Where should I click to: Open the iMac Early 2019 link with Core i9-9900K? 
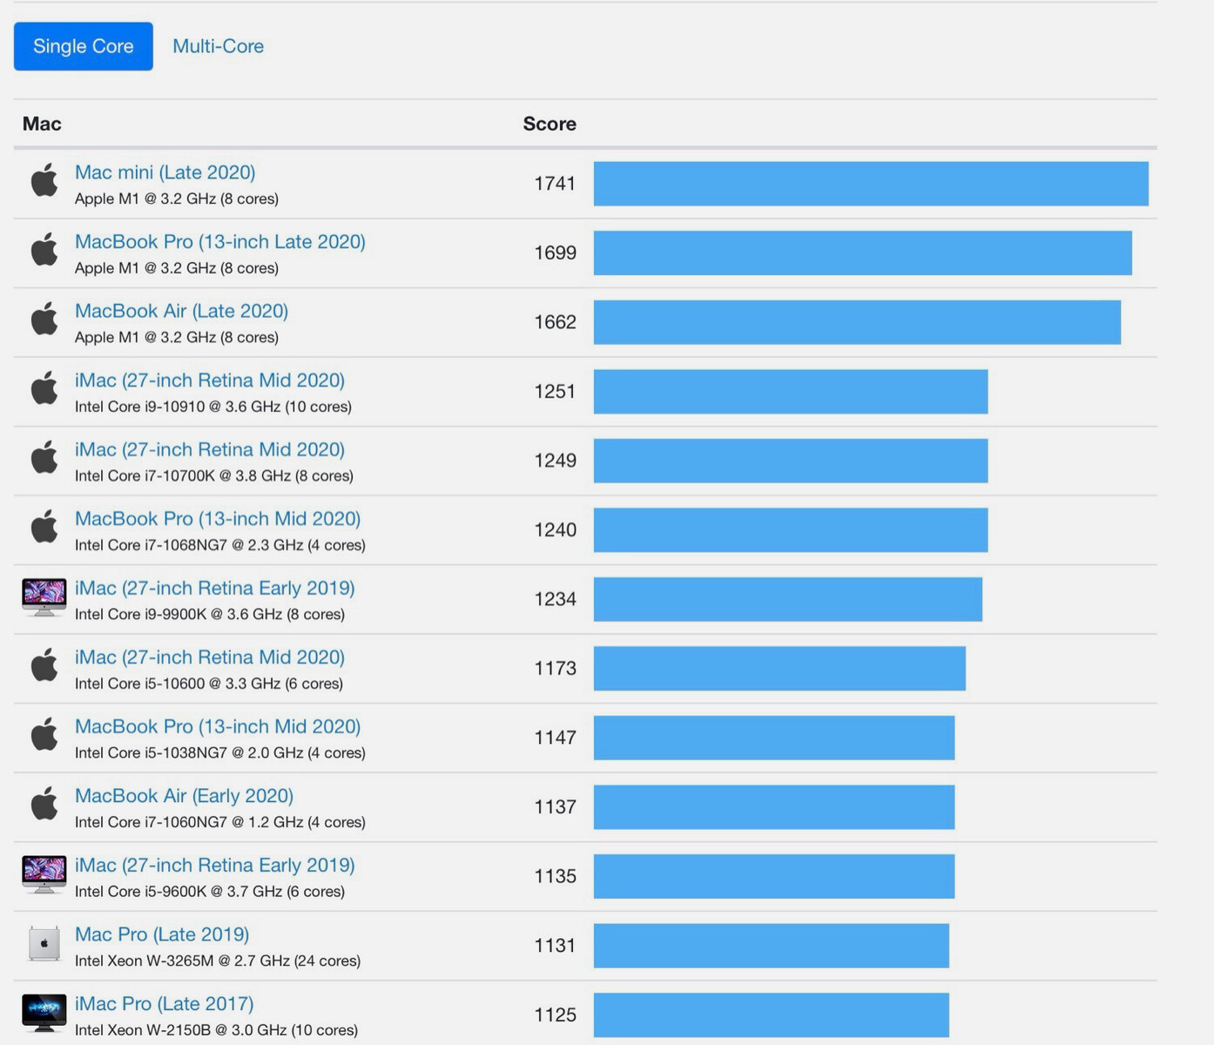(x=215, y=588)
